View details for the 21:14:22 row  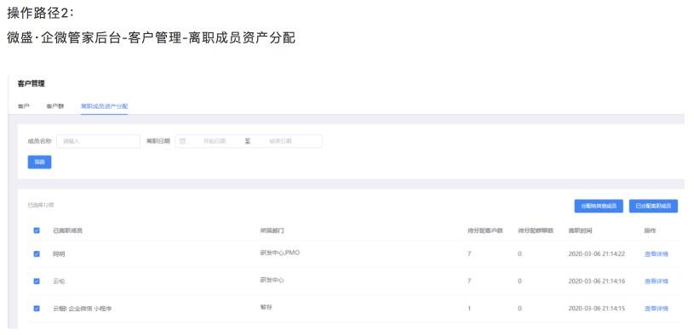(657, 254)
